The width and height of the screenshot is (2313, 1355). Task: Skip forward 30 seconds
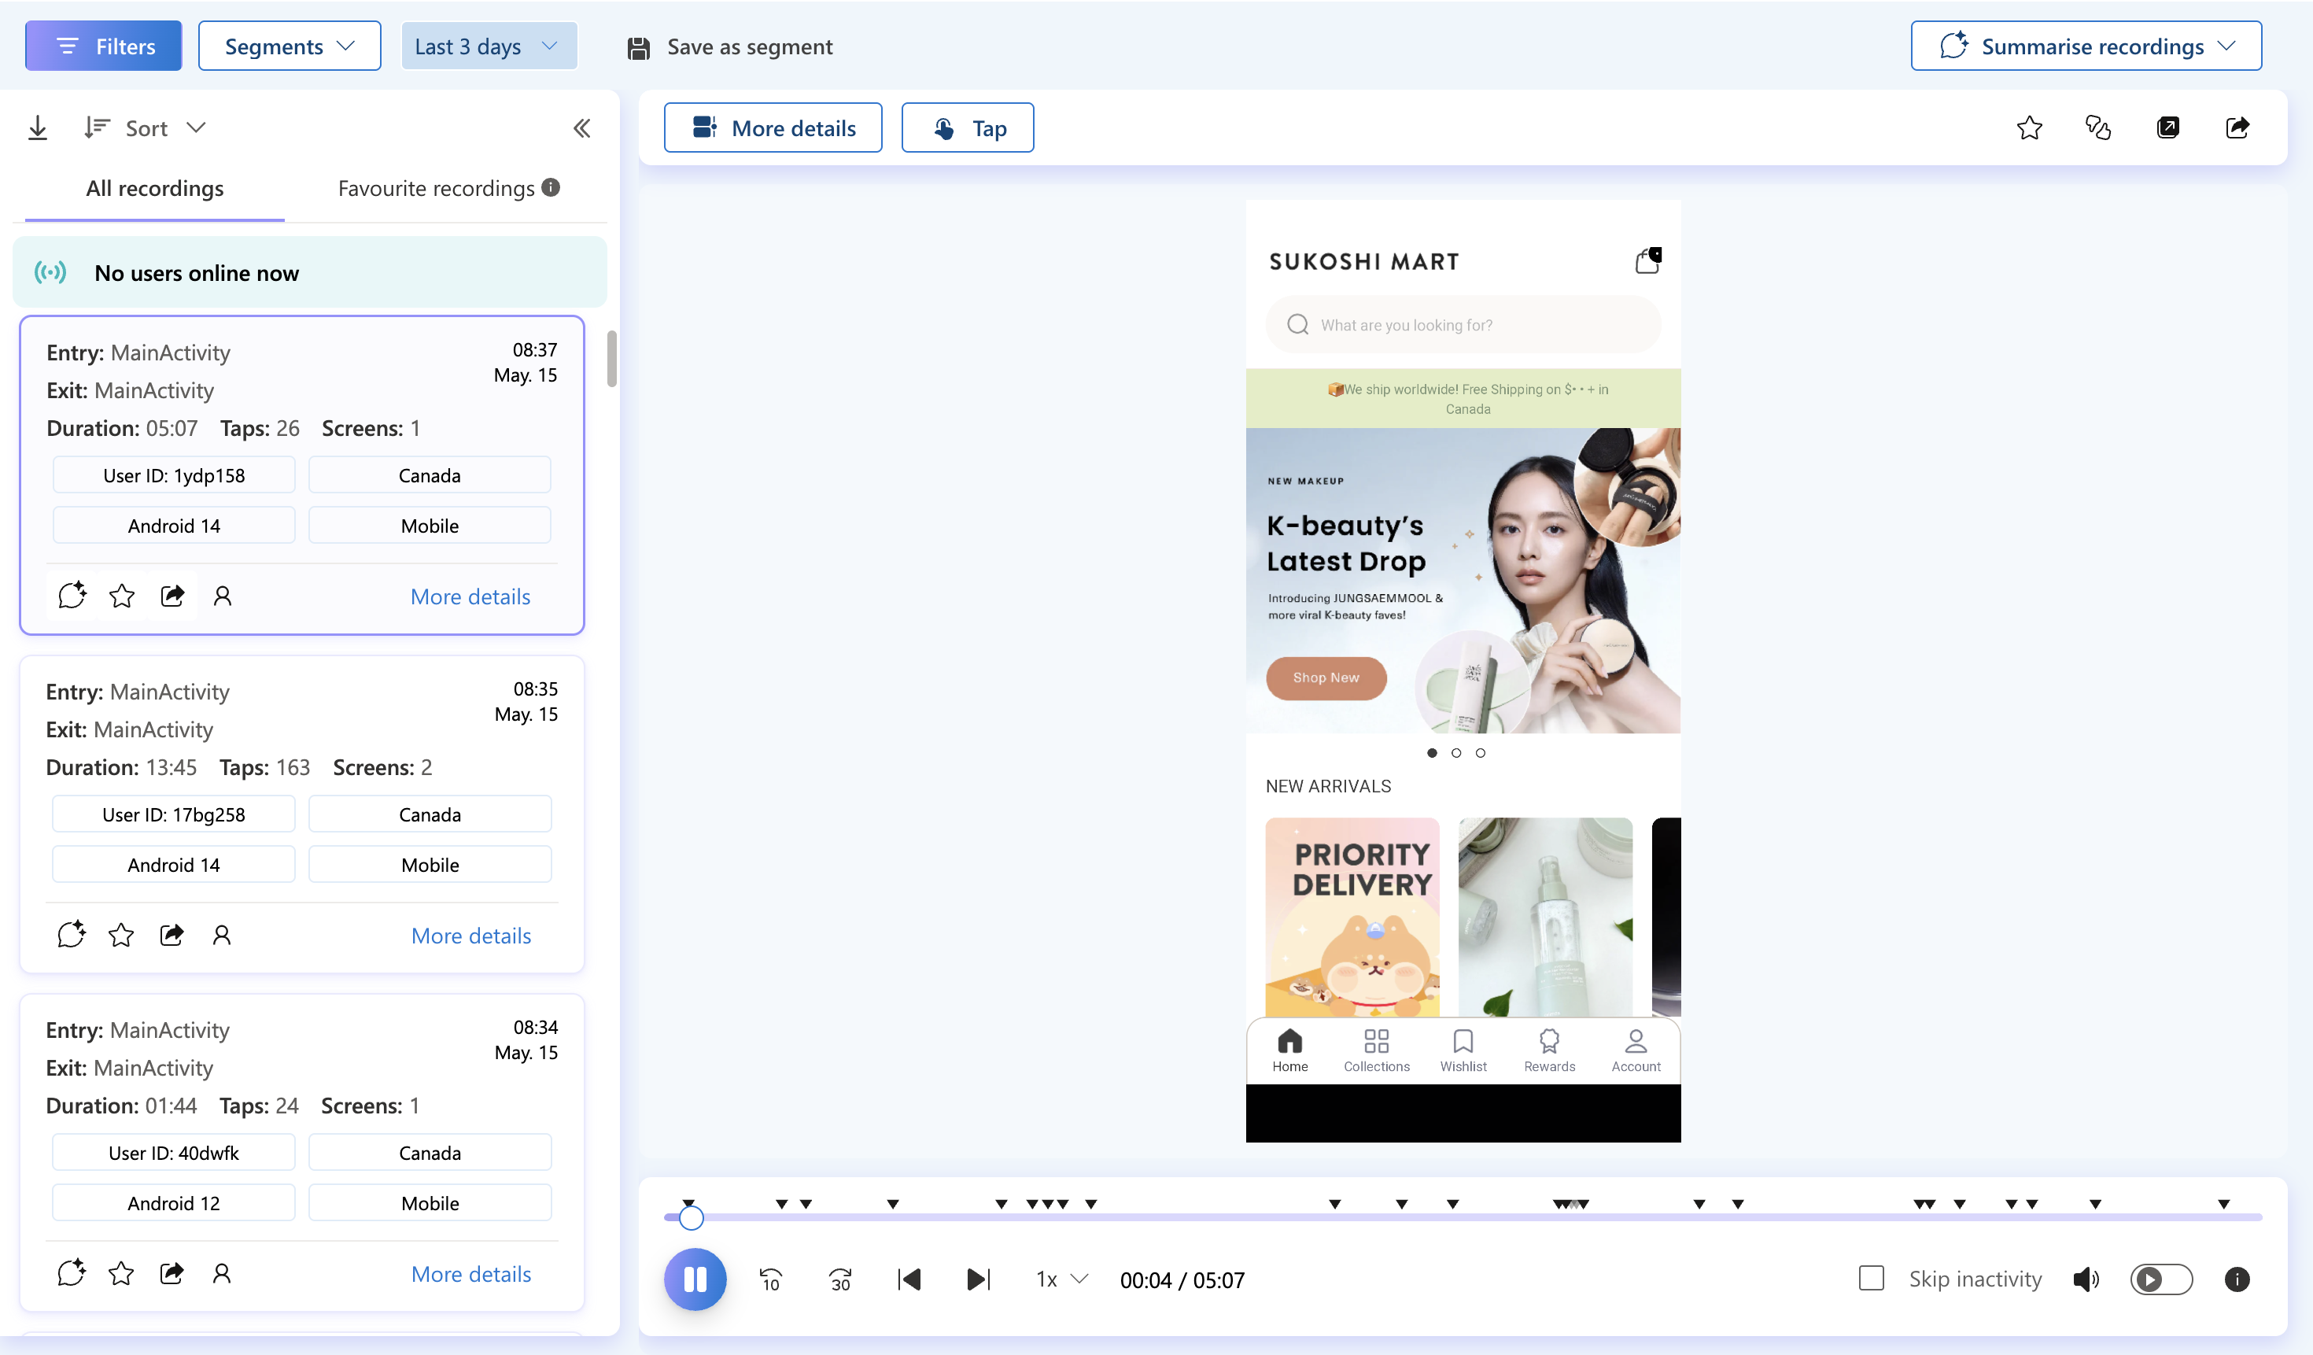tap(840, 1279)
